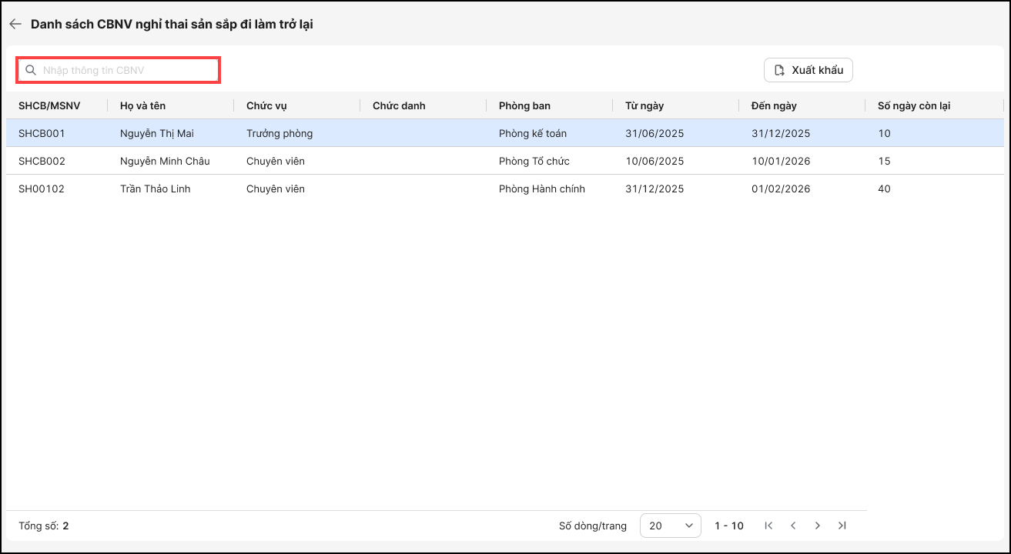Go to first page of results
Viewport: 1011px width, 554px height.
768,526
